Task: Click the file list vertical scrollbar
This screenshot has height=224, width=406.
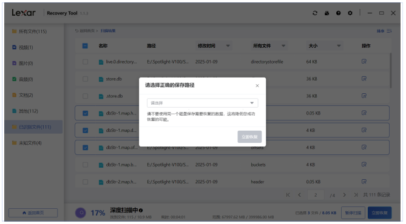Action: tap(391, 71)
